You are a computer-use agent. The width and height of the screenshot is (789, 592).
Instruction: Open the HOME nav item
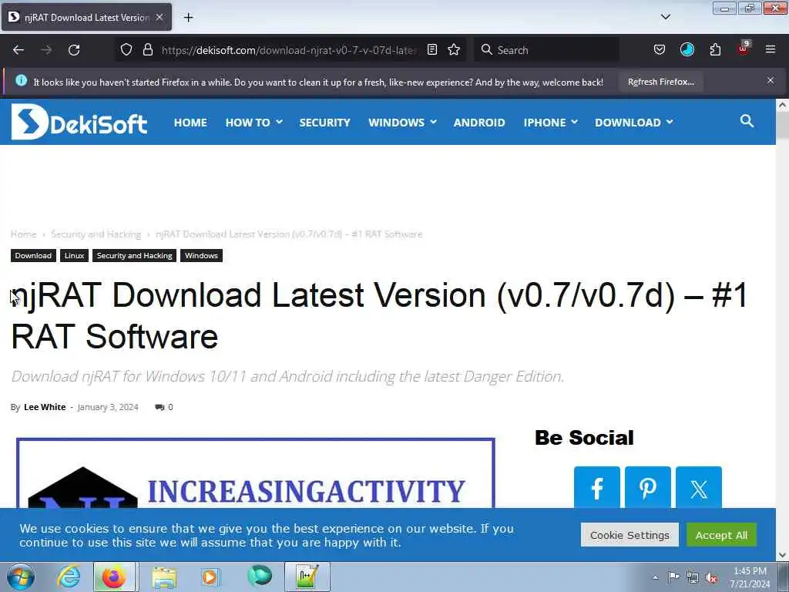tap(191, 123)
